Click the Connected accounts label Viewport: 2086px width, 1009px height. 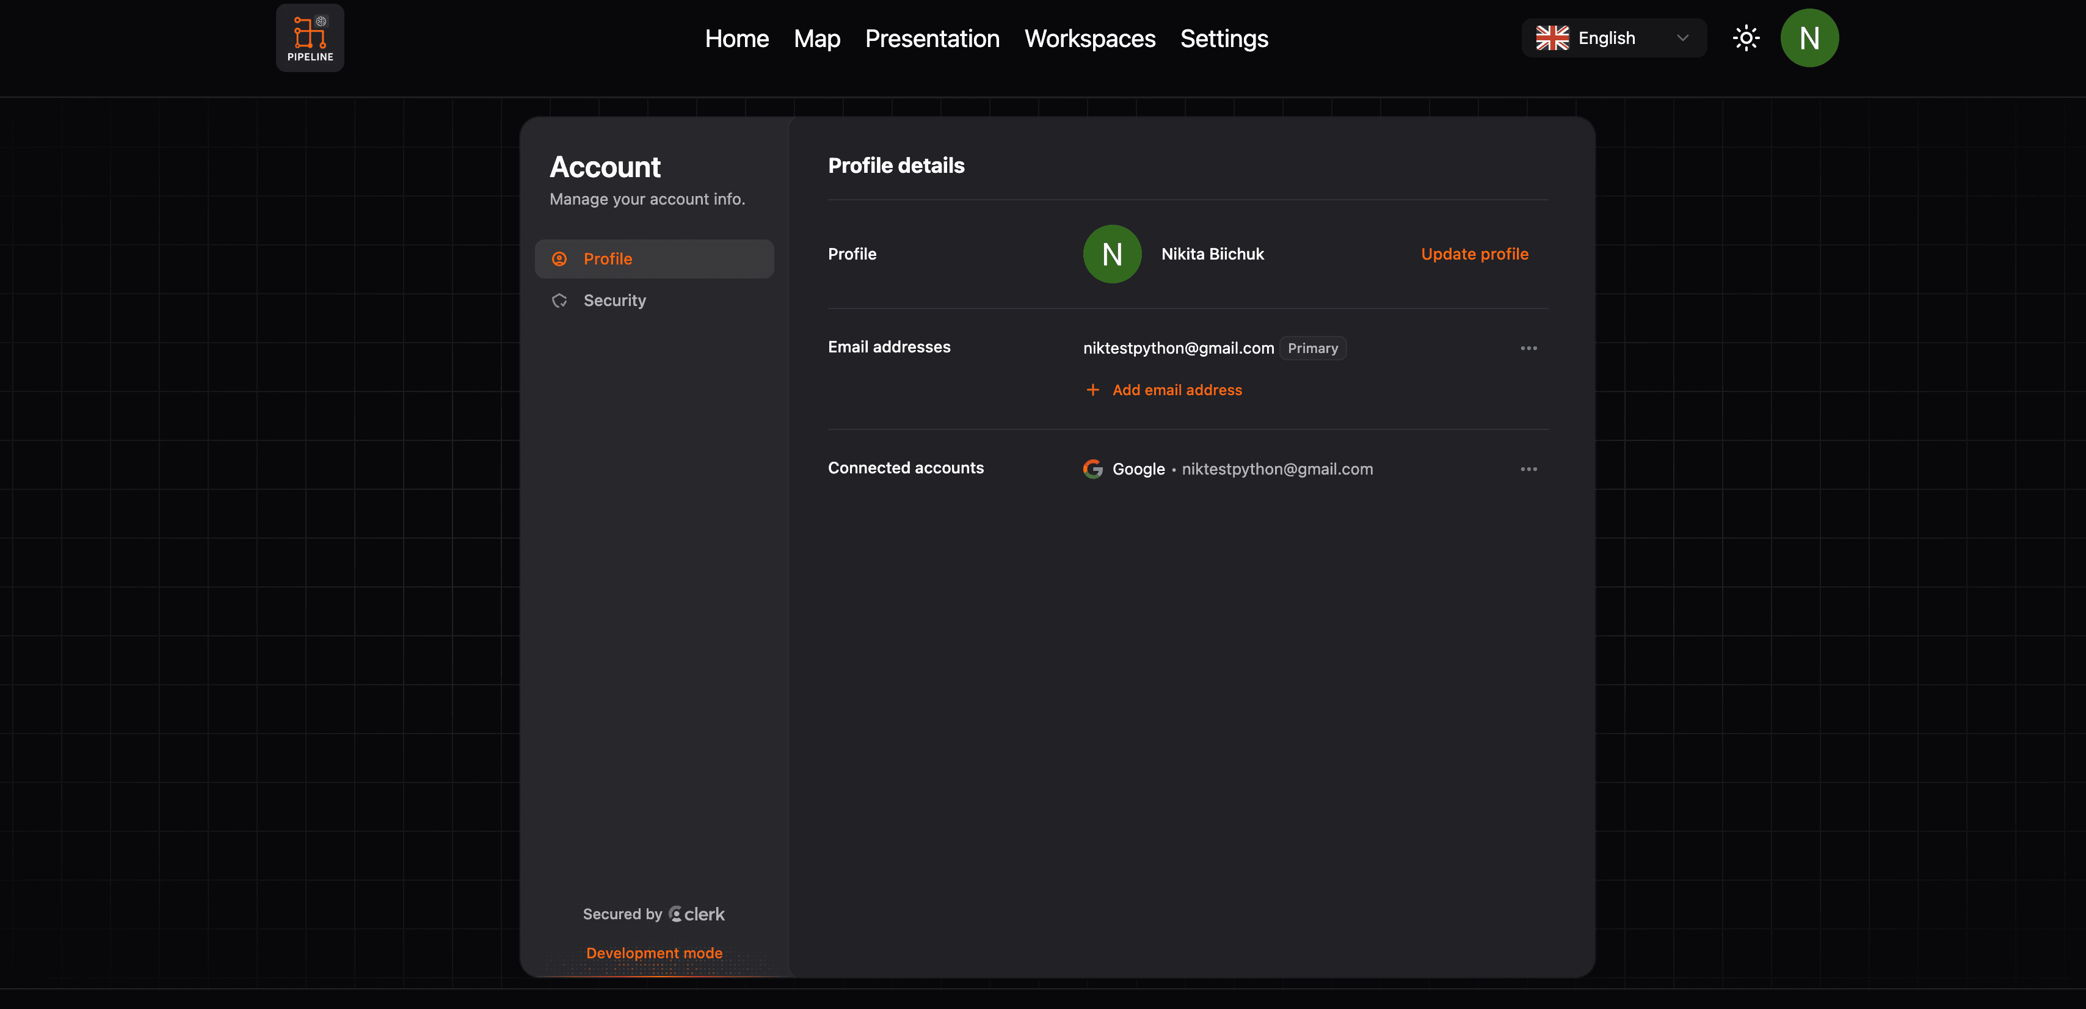(x=906, y=468)
